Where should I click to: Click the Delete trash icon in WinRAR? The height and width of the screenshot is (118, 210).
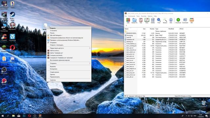(x=153, y=21)
